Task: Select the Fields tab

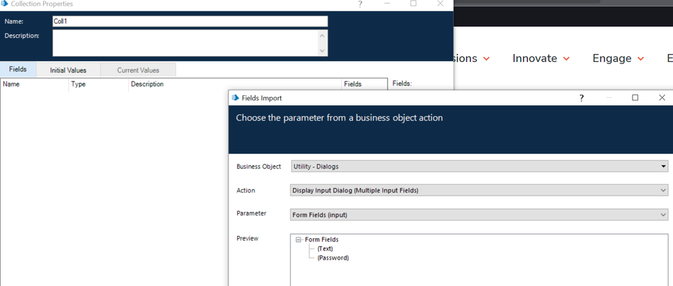Action: tap(18, 70)
